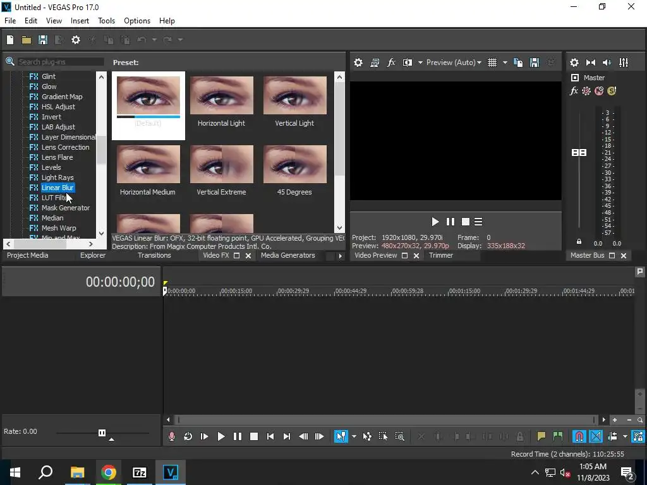647x485 pixels.
Task: Open the File menu
Action: click(x=10, y=21)
